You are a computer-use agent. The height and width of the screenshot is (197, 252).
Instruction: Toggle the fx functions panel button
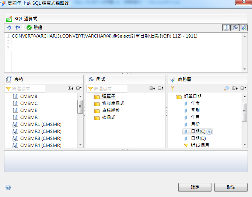tap(235, 28)
